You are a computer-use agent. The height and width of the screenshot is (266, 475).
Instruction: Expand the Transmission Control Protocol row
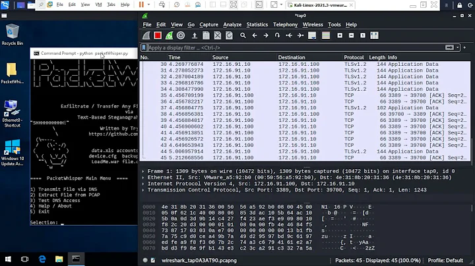[143, 190]
